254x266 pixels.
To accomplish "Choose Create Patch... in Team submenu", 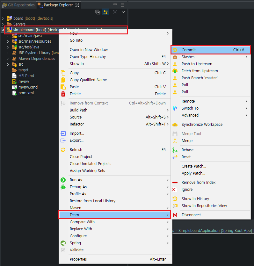I will pos(211,166).
